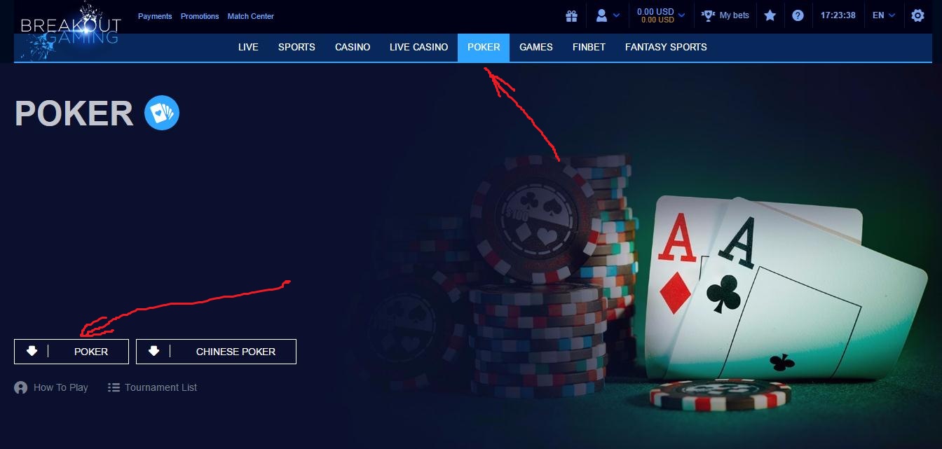Open the My bets trophy icon

707,15
